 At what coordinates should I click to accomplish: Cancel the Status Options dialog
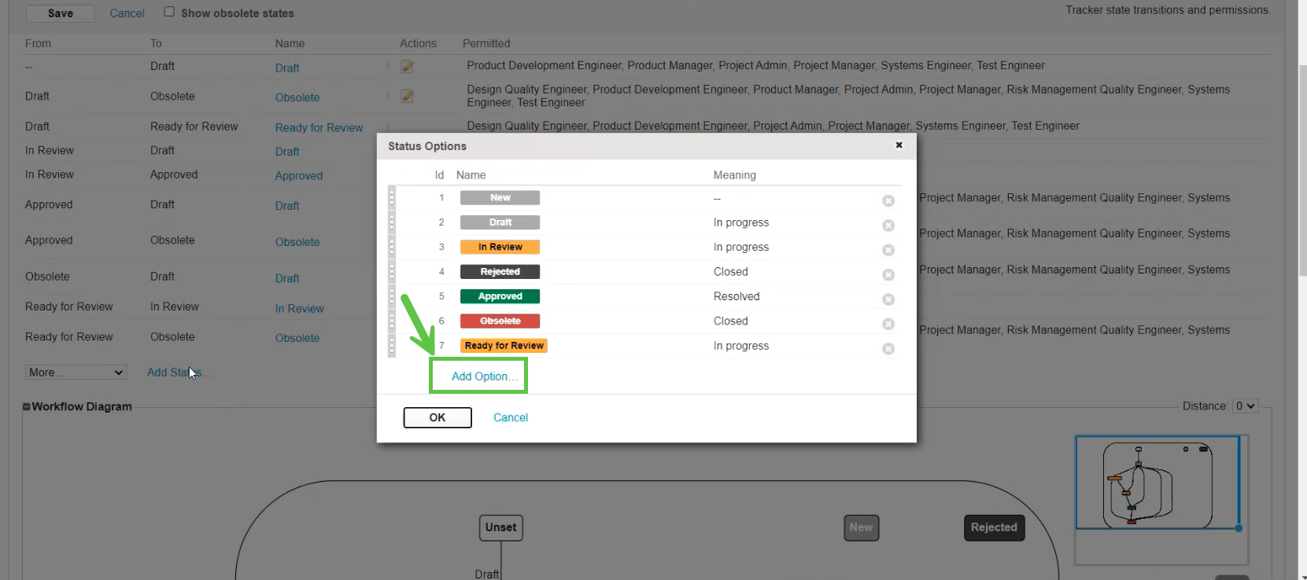[510, 417]
